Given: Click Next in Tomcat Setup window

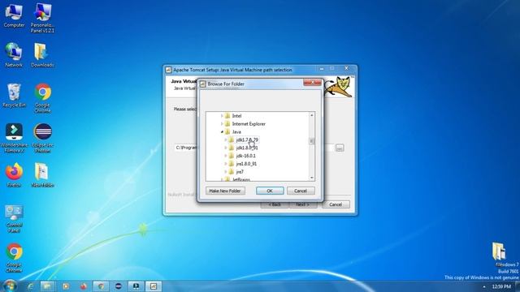Looking at the screenshot, I should pyautogui.click(x=302, y=204).
